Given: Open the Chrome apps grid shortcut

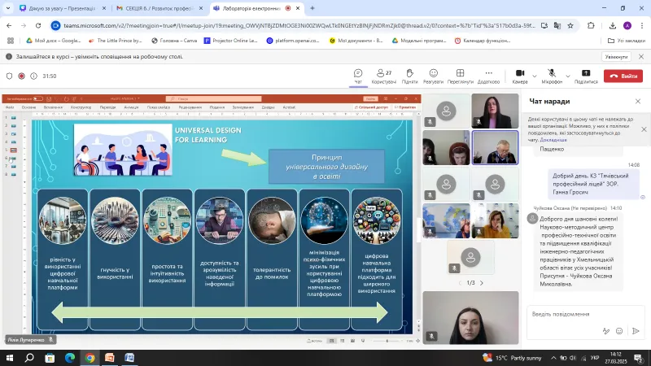Looking at the screenshot, I should click(x=11, y=41).
